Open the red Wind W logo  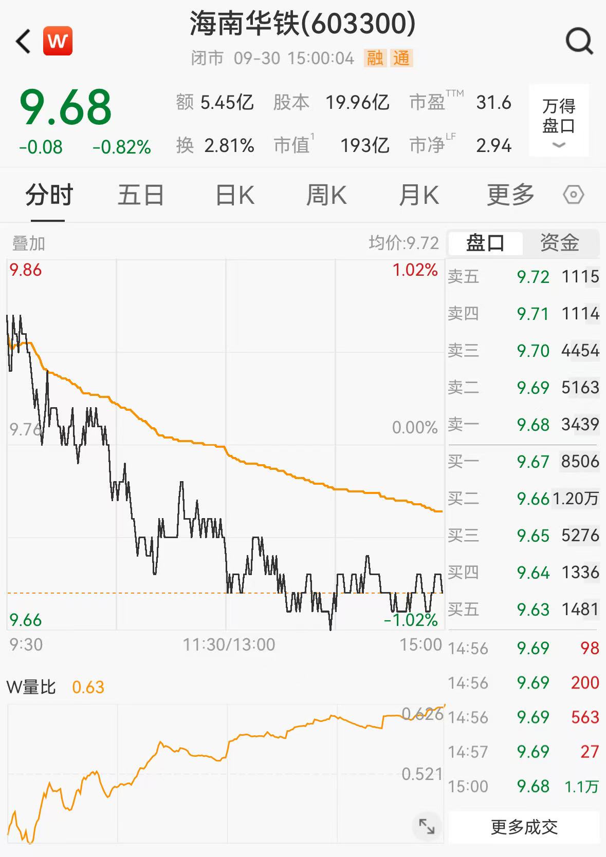pos(58,41)
